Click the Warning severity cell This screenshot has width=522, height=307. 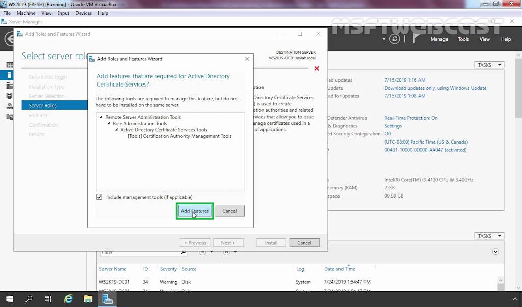[168, 282]
